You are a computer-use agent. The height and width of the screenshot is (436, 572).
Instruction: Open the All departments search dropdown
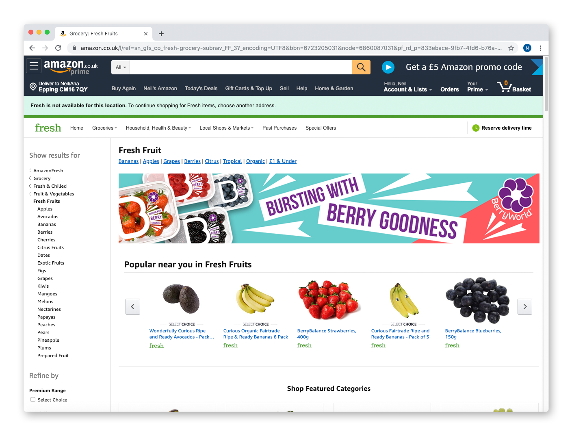click(x=121, y=67)
